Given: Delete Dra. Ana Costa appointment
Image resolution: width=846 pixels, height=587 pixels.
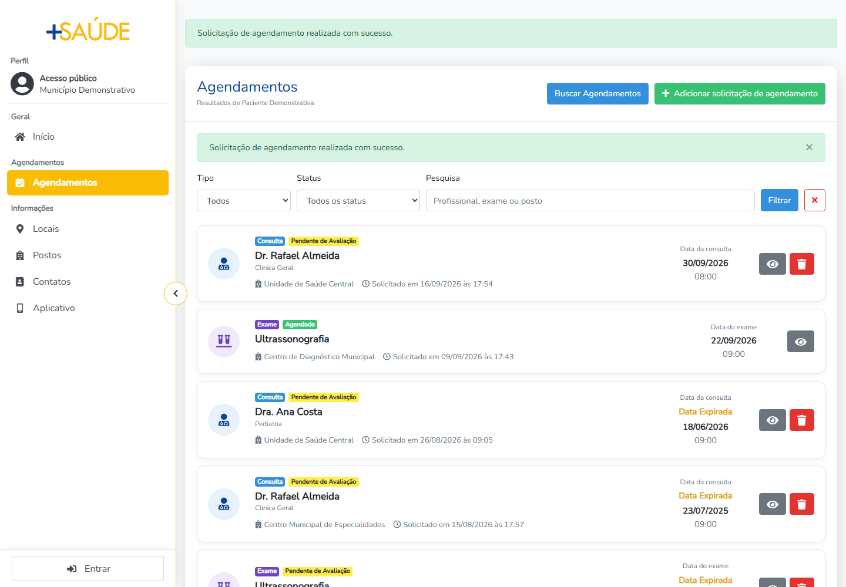Looking at the screenshot, I should coord(802,420).
